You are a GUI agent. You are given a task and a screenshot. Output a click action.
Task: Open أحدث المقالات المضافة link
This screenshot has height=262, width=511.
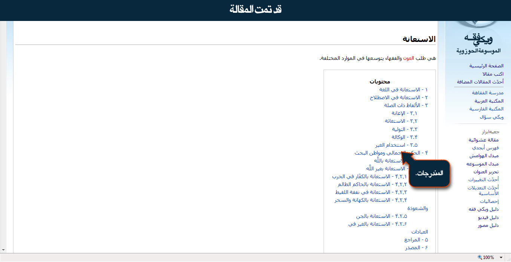click(x=480, y=82)
